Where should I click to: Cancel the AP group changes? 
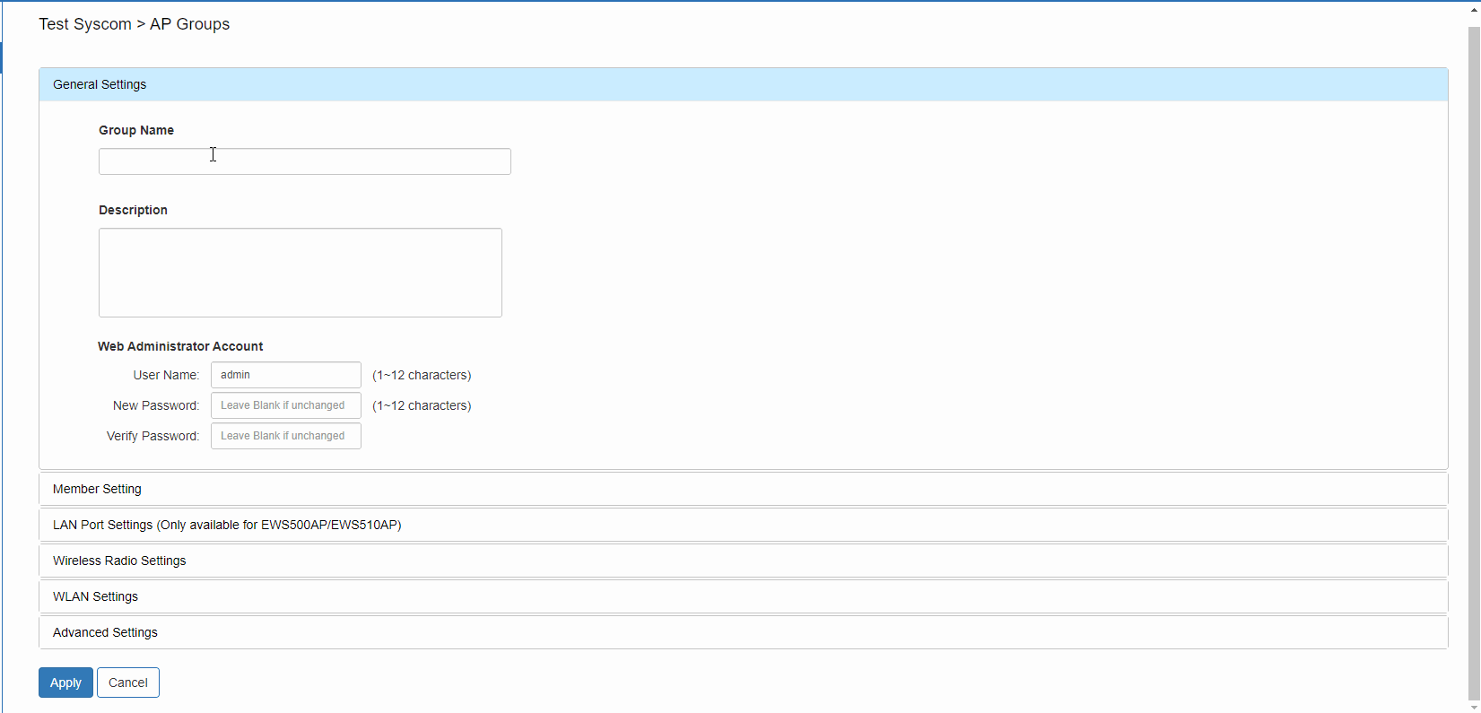[128, 683]
